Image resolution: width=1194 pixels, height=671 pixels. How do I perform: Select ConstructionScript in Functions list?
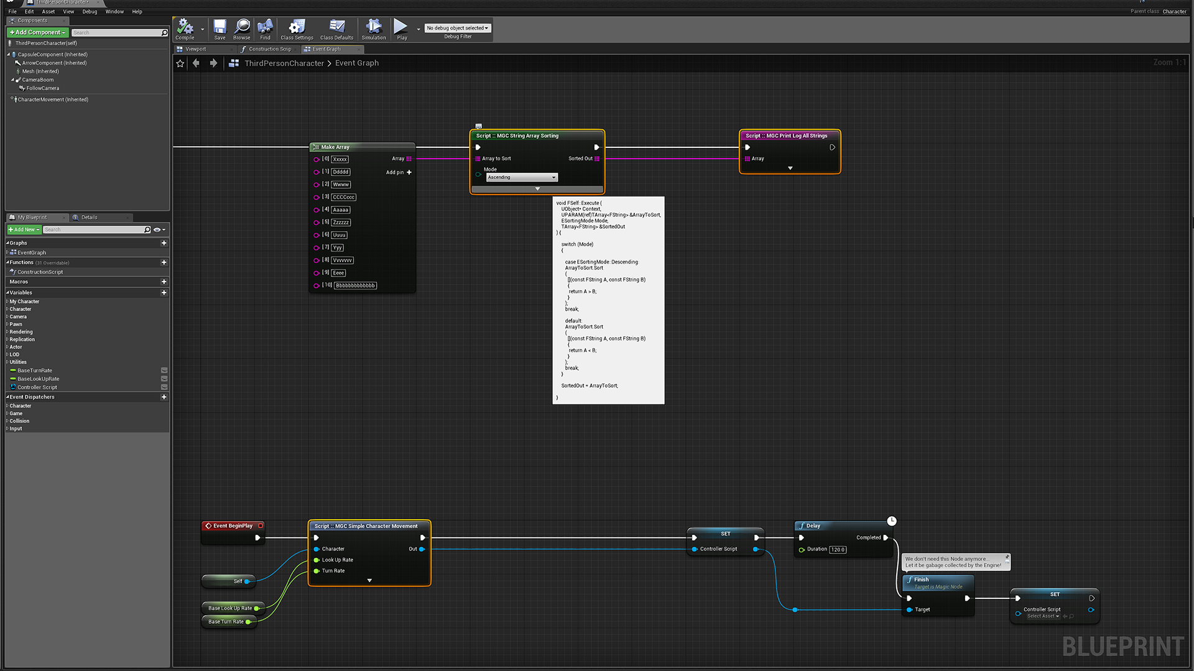40,272
